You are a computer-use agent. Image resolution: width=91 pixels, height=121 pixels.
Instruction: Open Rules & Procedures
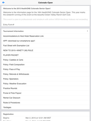tap(45, 103)
